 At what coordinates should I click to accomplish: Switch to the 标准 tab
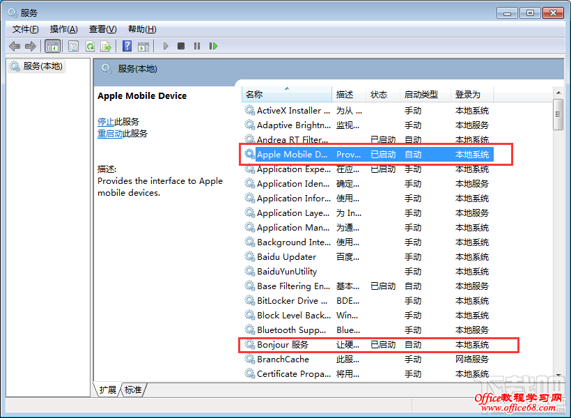[133, 389]
